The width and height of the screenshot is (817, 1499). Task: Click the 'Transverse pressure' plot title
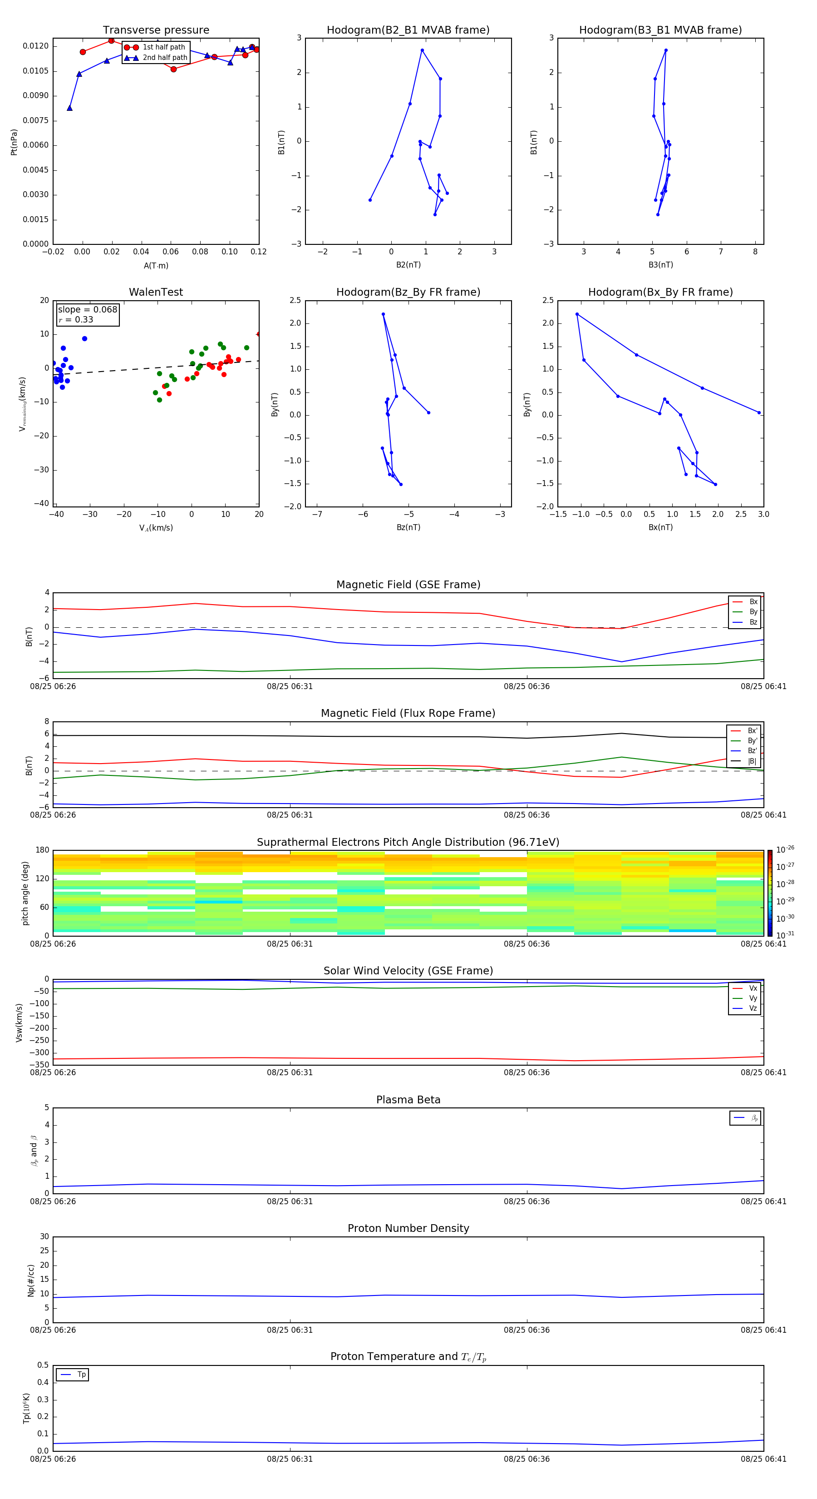(x=156, y=30)
